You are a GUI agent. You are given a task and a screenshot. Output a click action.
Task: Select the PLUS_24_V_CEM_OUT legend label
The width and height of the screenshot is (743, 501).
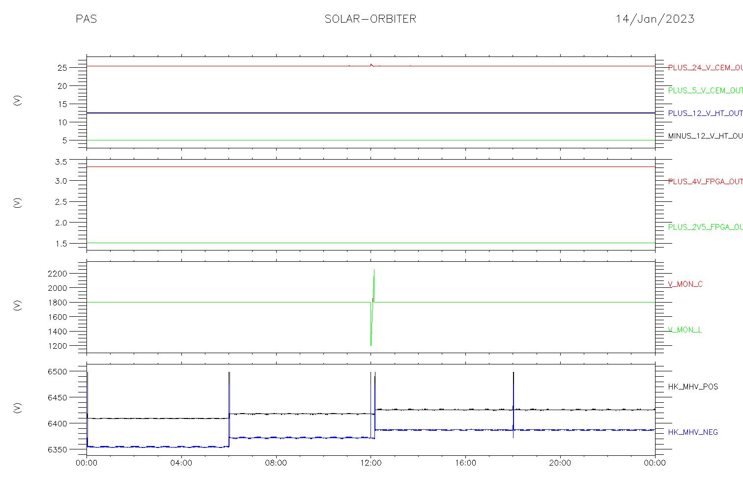click(705, 68)
